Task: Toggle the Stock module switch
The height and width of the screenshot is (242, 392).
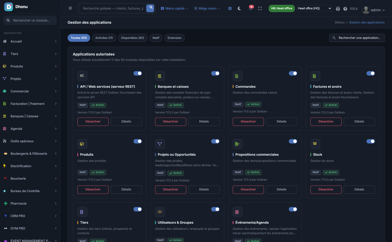Action: [x=370, y=141]
